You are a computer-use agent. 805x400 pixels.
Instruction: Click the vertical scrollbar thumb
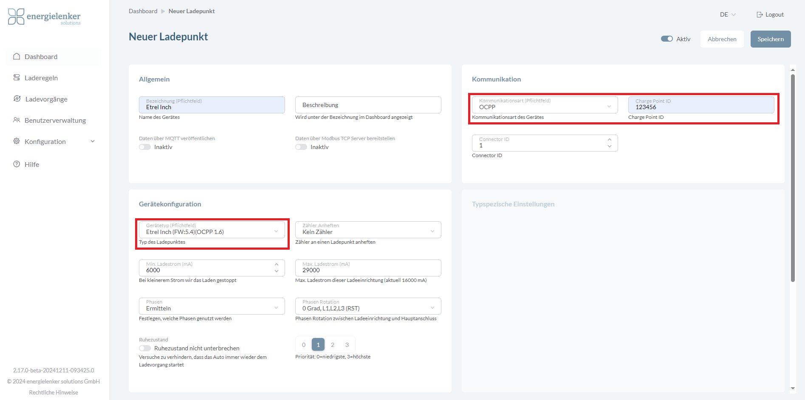point(793,178)
